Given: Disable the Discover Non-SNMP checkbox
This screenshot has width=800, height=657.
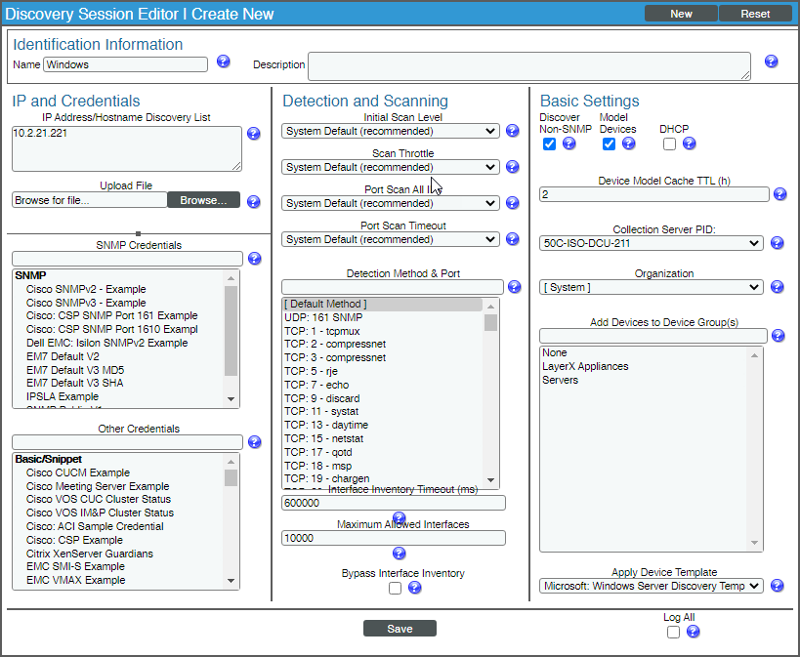Looking at the screenshot, I should 549,143.
